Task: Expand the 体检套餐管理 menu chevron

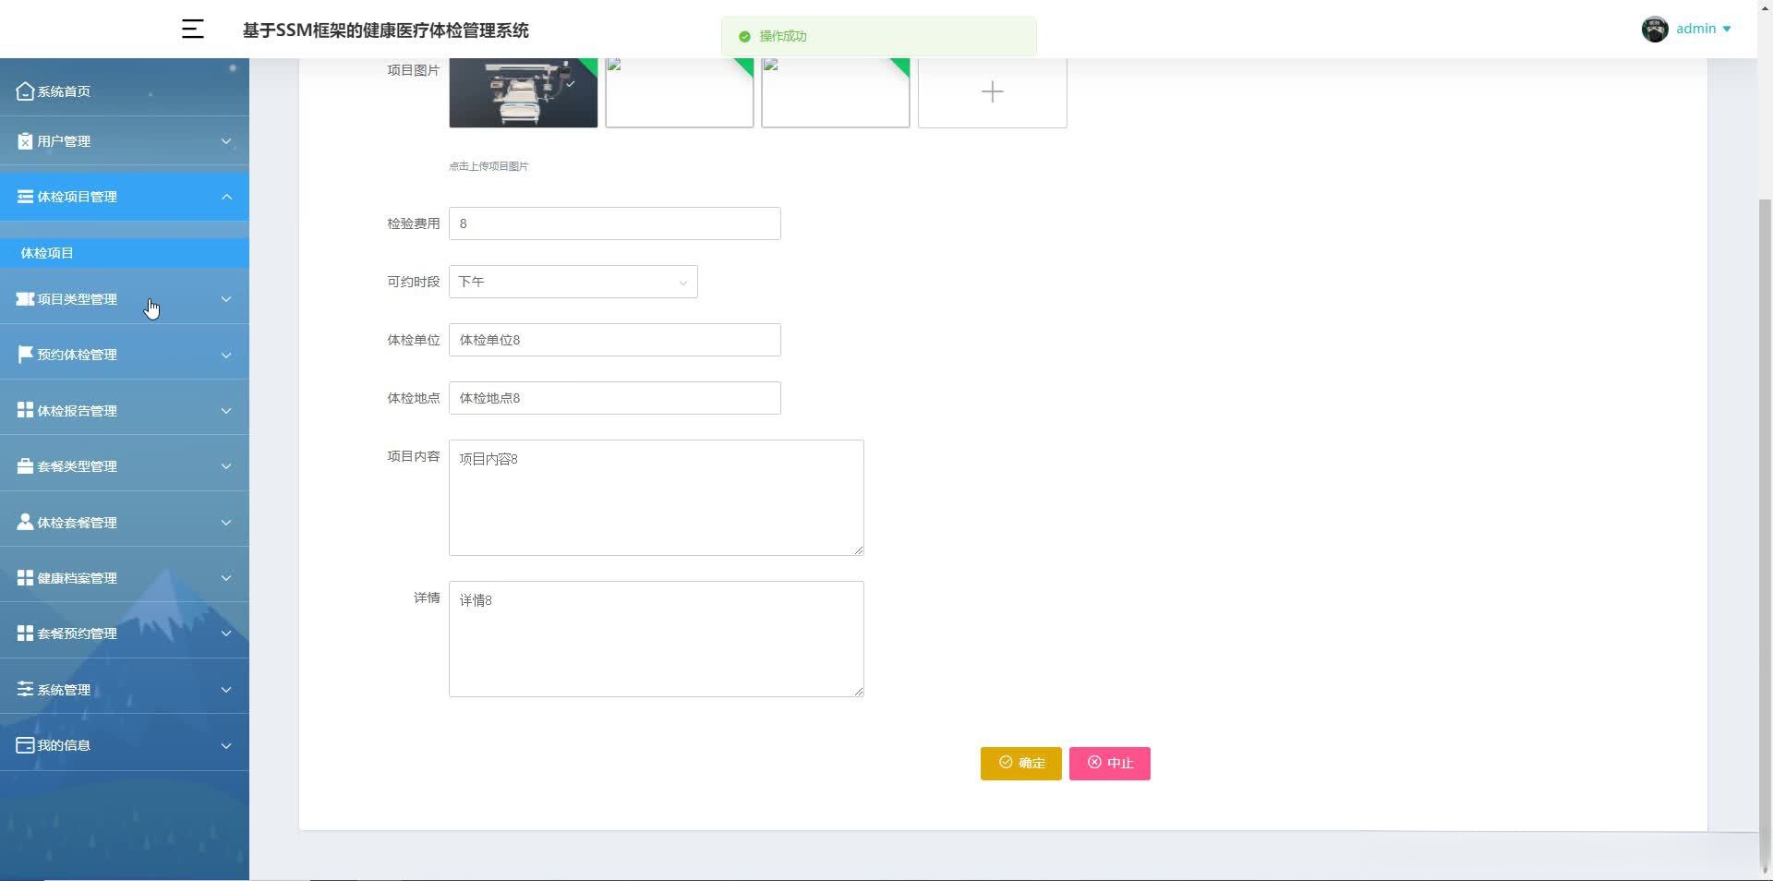Action: pyautogui.click(x=226, y=523)
